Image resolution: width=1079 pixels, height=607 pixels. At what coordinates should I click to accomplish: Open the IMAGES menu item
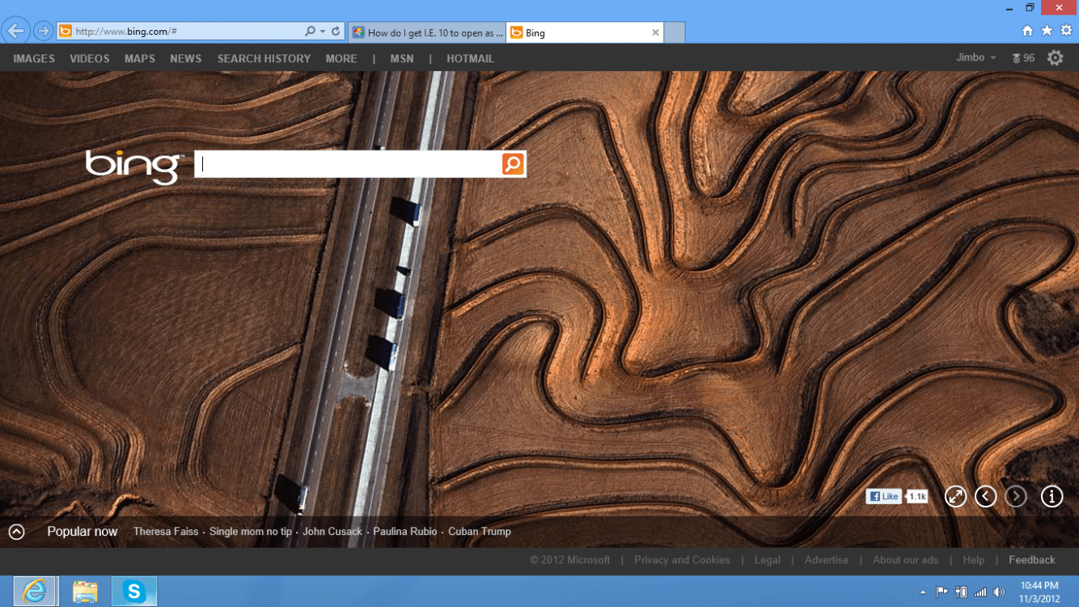pos(34,58)
